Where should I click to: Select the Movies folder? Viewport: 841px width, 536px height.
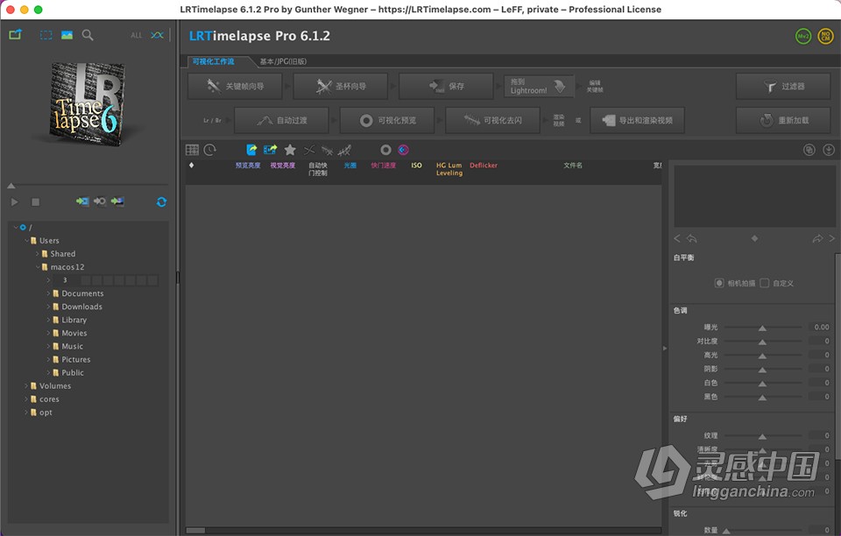[74, 333]
